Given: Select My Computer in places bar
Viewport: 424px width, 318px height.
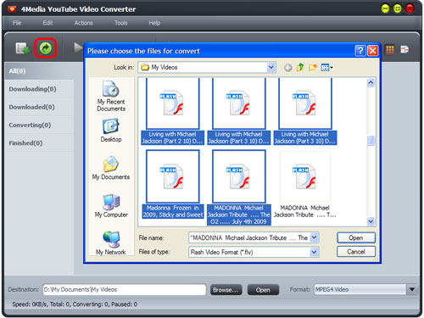Looking at the screenshot, I should tap(111, 206).
